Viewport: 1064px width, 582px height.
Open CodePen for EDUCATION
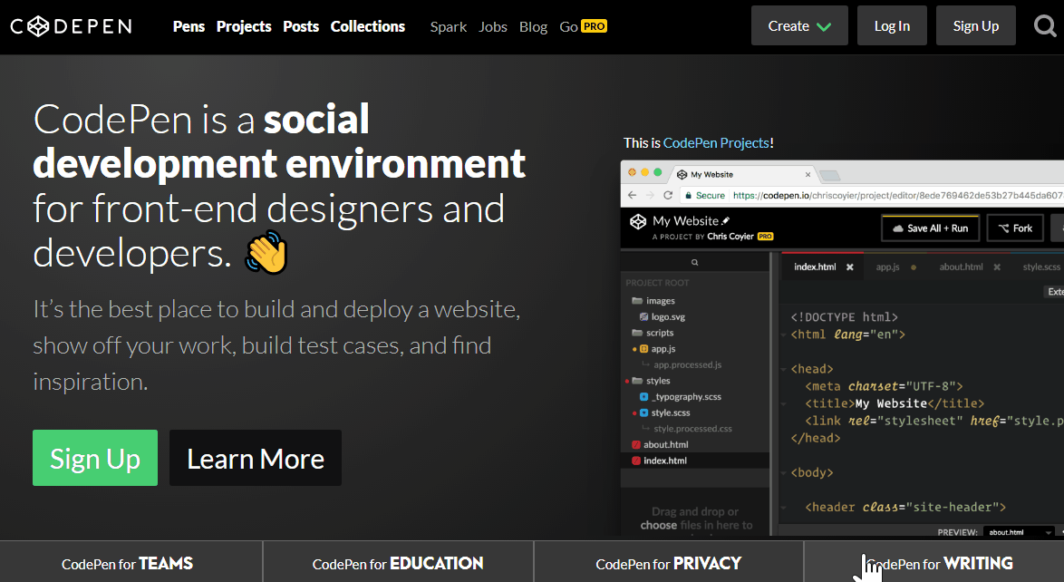[399, 564]
